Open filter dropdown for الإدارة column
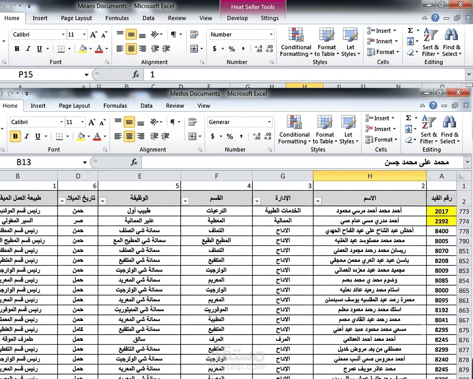Image resolution: width=473 pixels, height=379 pixels. [x=257, y=201]
